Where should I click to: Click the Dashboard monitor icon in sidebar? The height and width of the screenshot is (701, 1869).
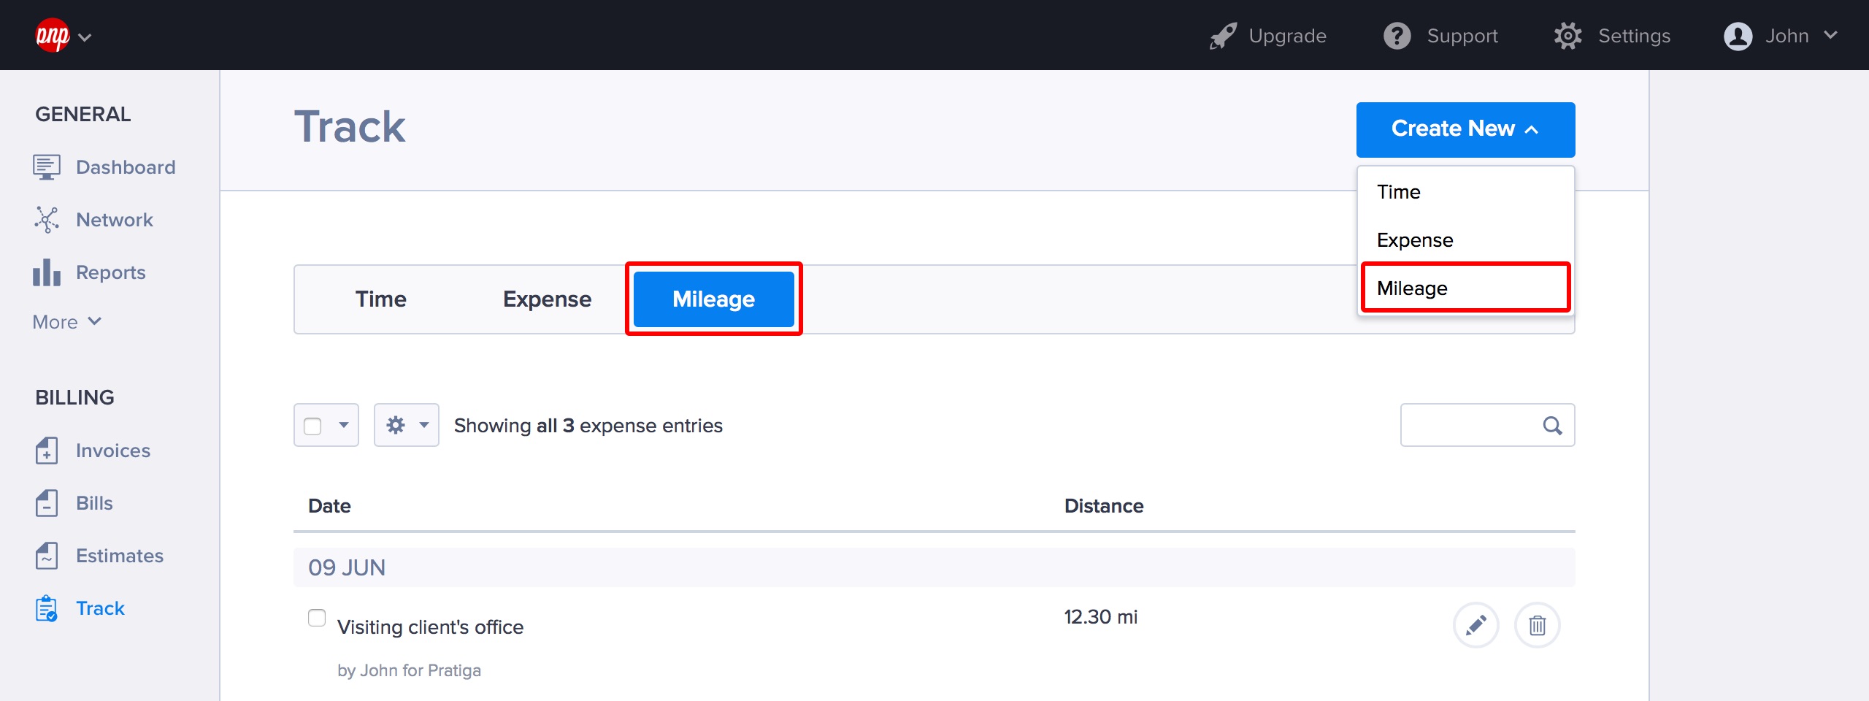(x=47, y=167)
